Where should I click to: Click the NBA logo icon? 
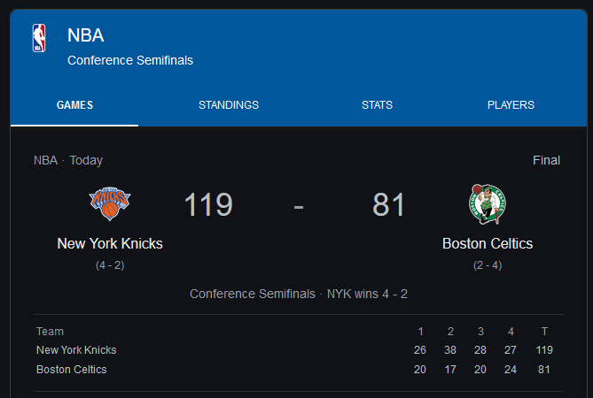pyautogui.click(x=39, y=37)
